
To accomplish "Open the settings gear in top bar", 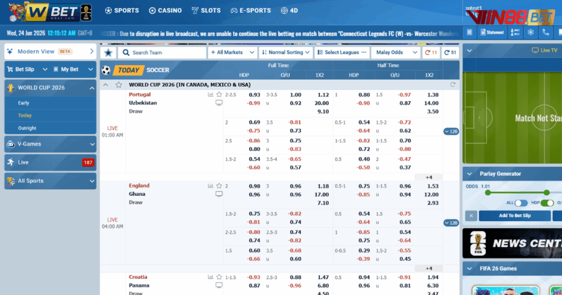I will coord(531,32).
